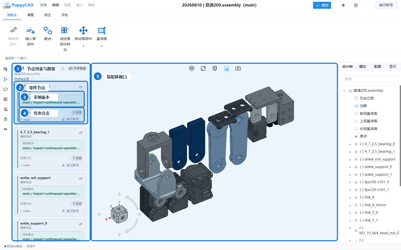The image size is (401, 250).
Task: Open the 移动零部件 dropdown arrow
Action: [83, 46]
